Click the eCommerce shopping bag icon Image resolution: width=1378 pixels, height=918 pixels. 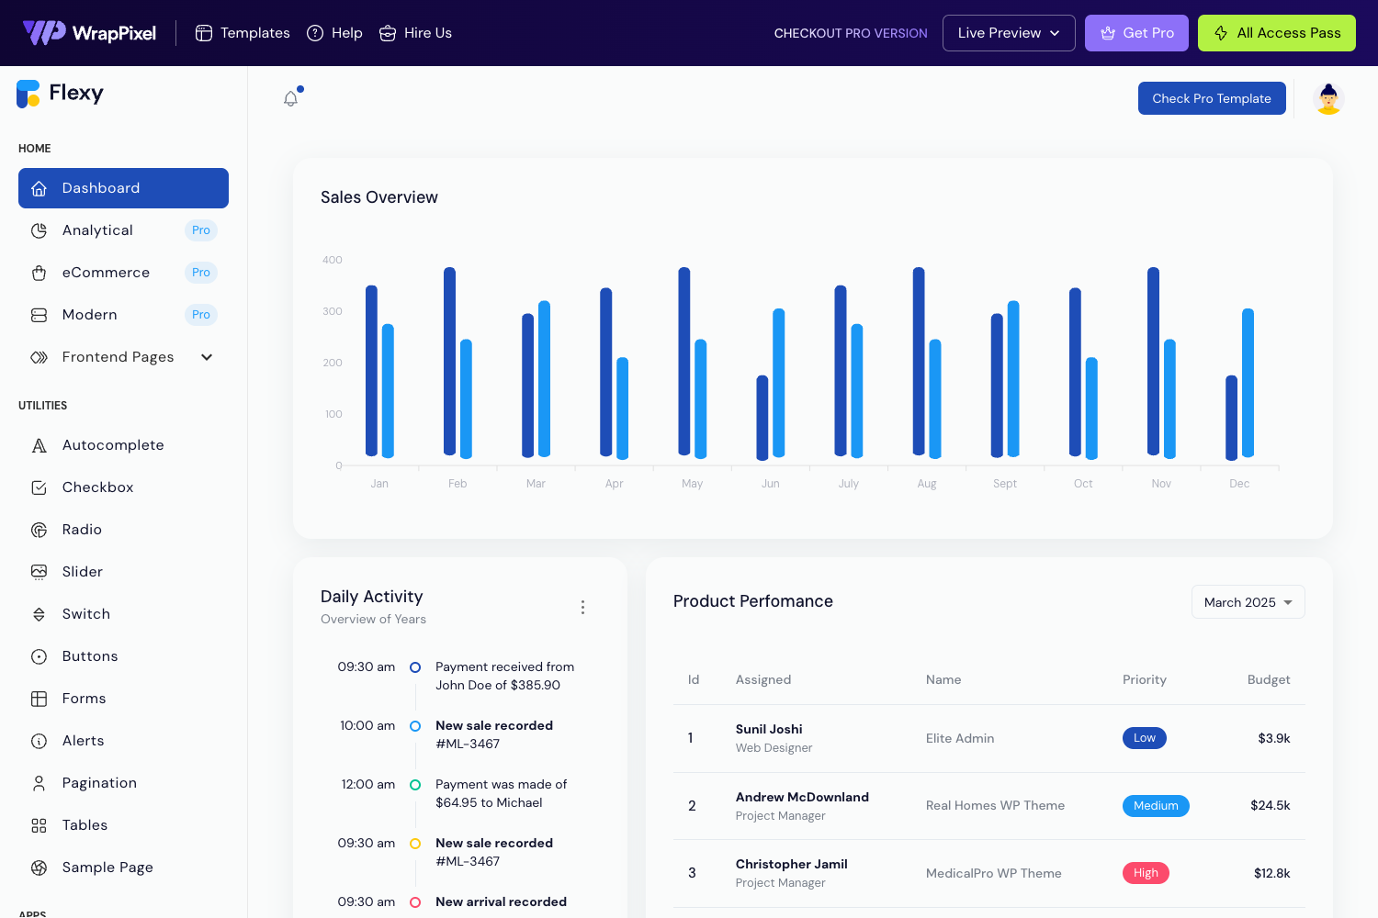pyautogui.click(x=39, y=273)
